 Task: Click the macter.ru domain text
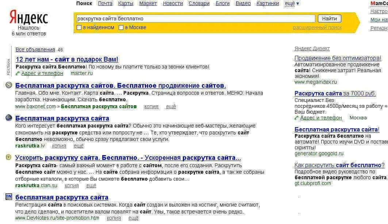tap(82, 73)
